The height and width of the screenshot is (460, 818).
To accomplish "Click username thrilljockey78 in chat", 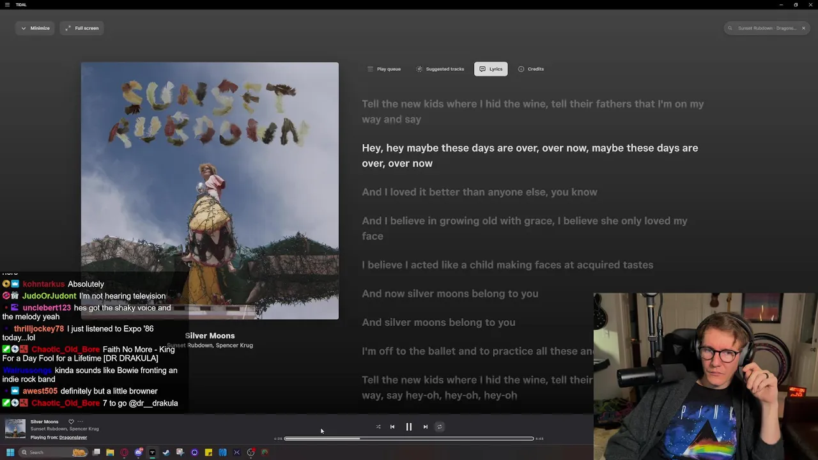I will 39,329.
